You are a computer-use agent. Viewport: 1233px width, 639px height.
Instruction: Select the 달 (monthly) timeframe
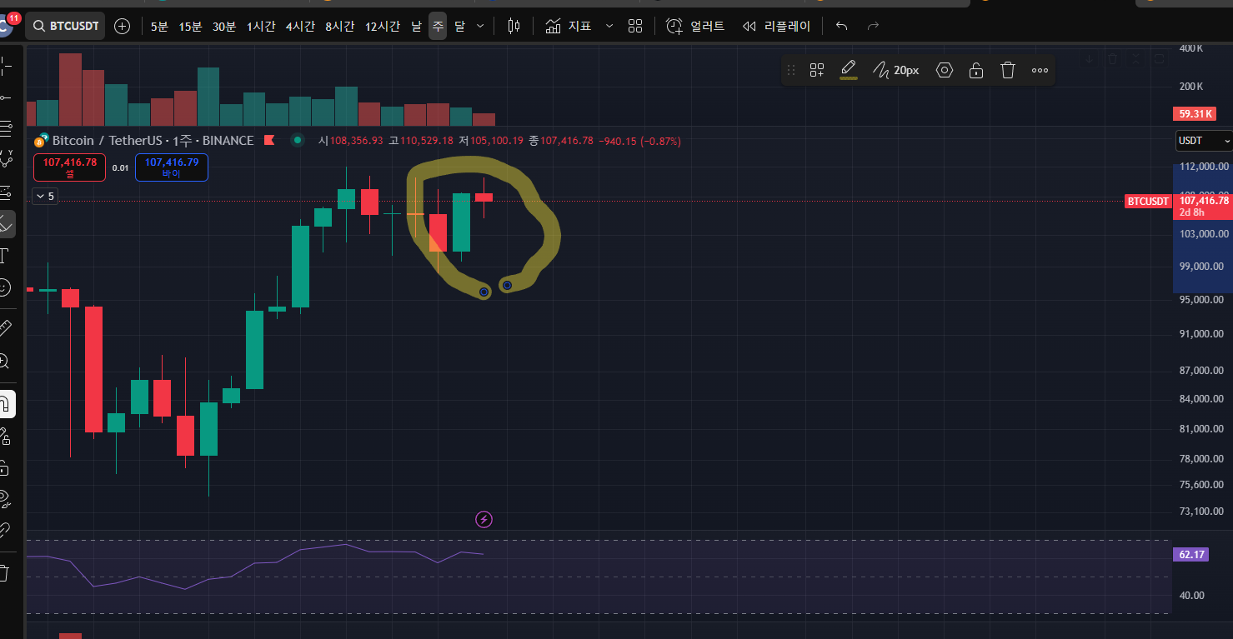(x=459, y=26)
